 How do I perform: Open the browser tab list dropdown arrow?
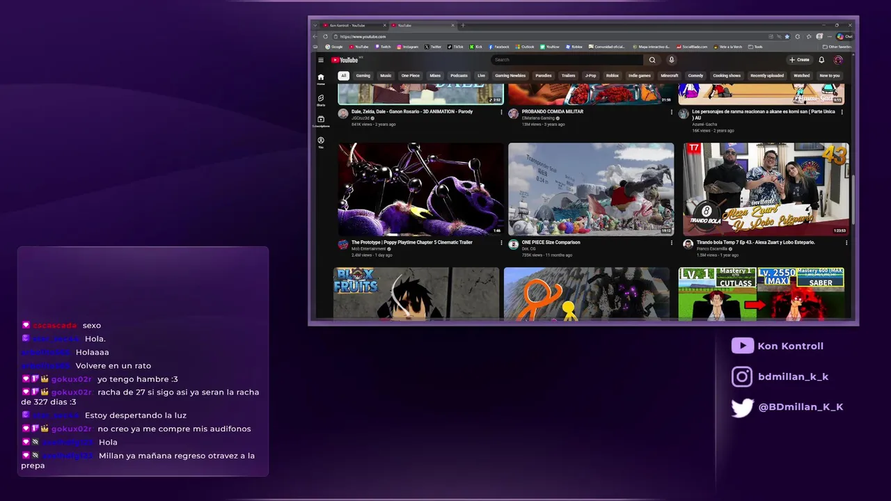click(x=315, y=25)
